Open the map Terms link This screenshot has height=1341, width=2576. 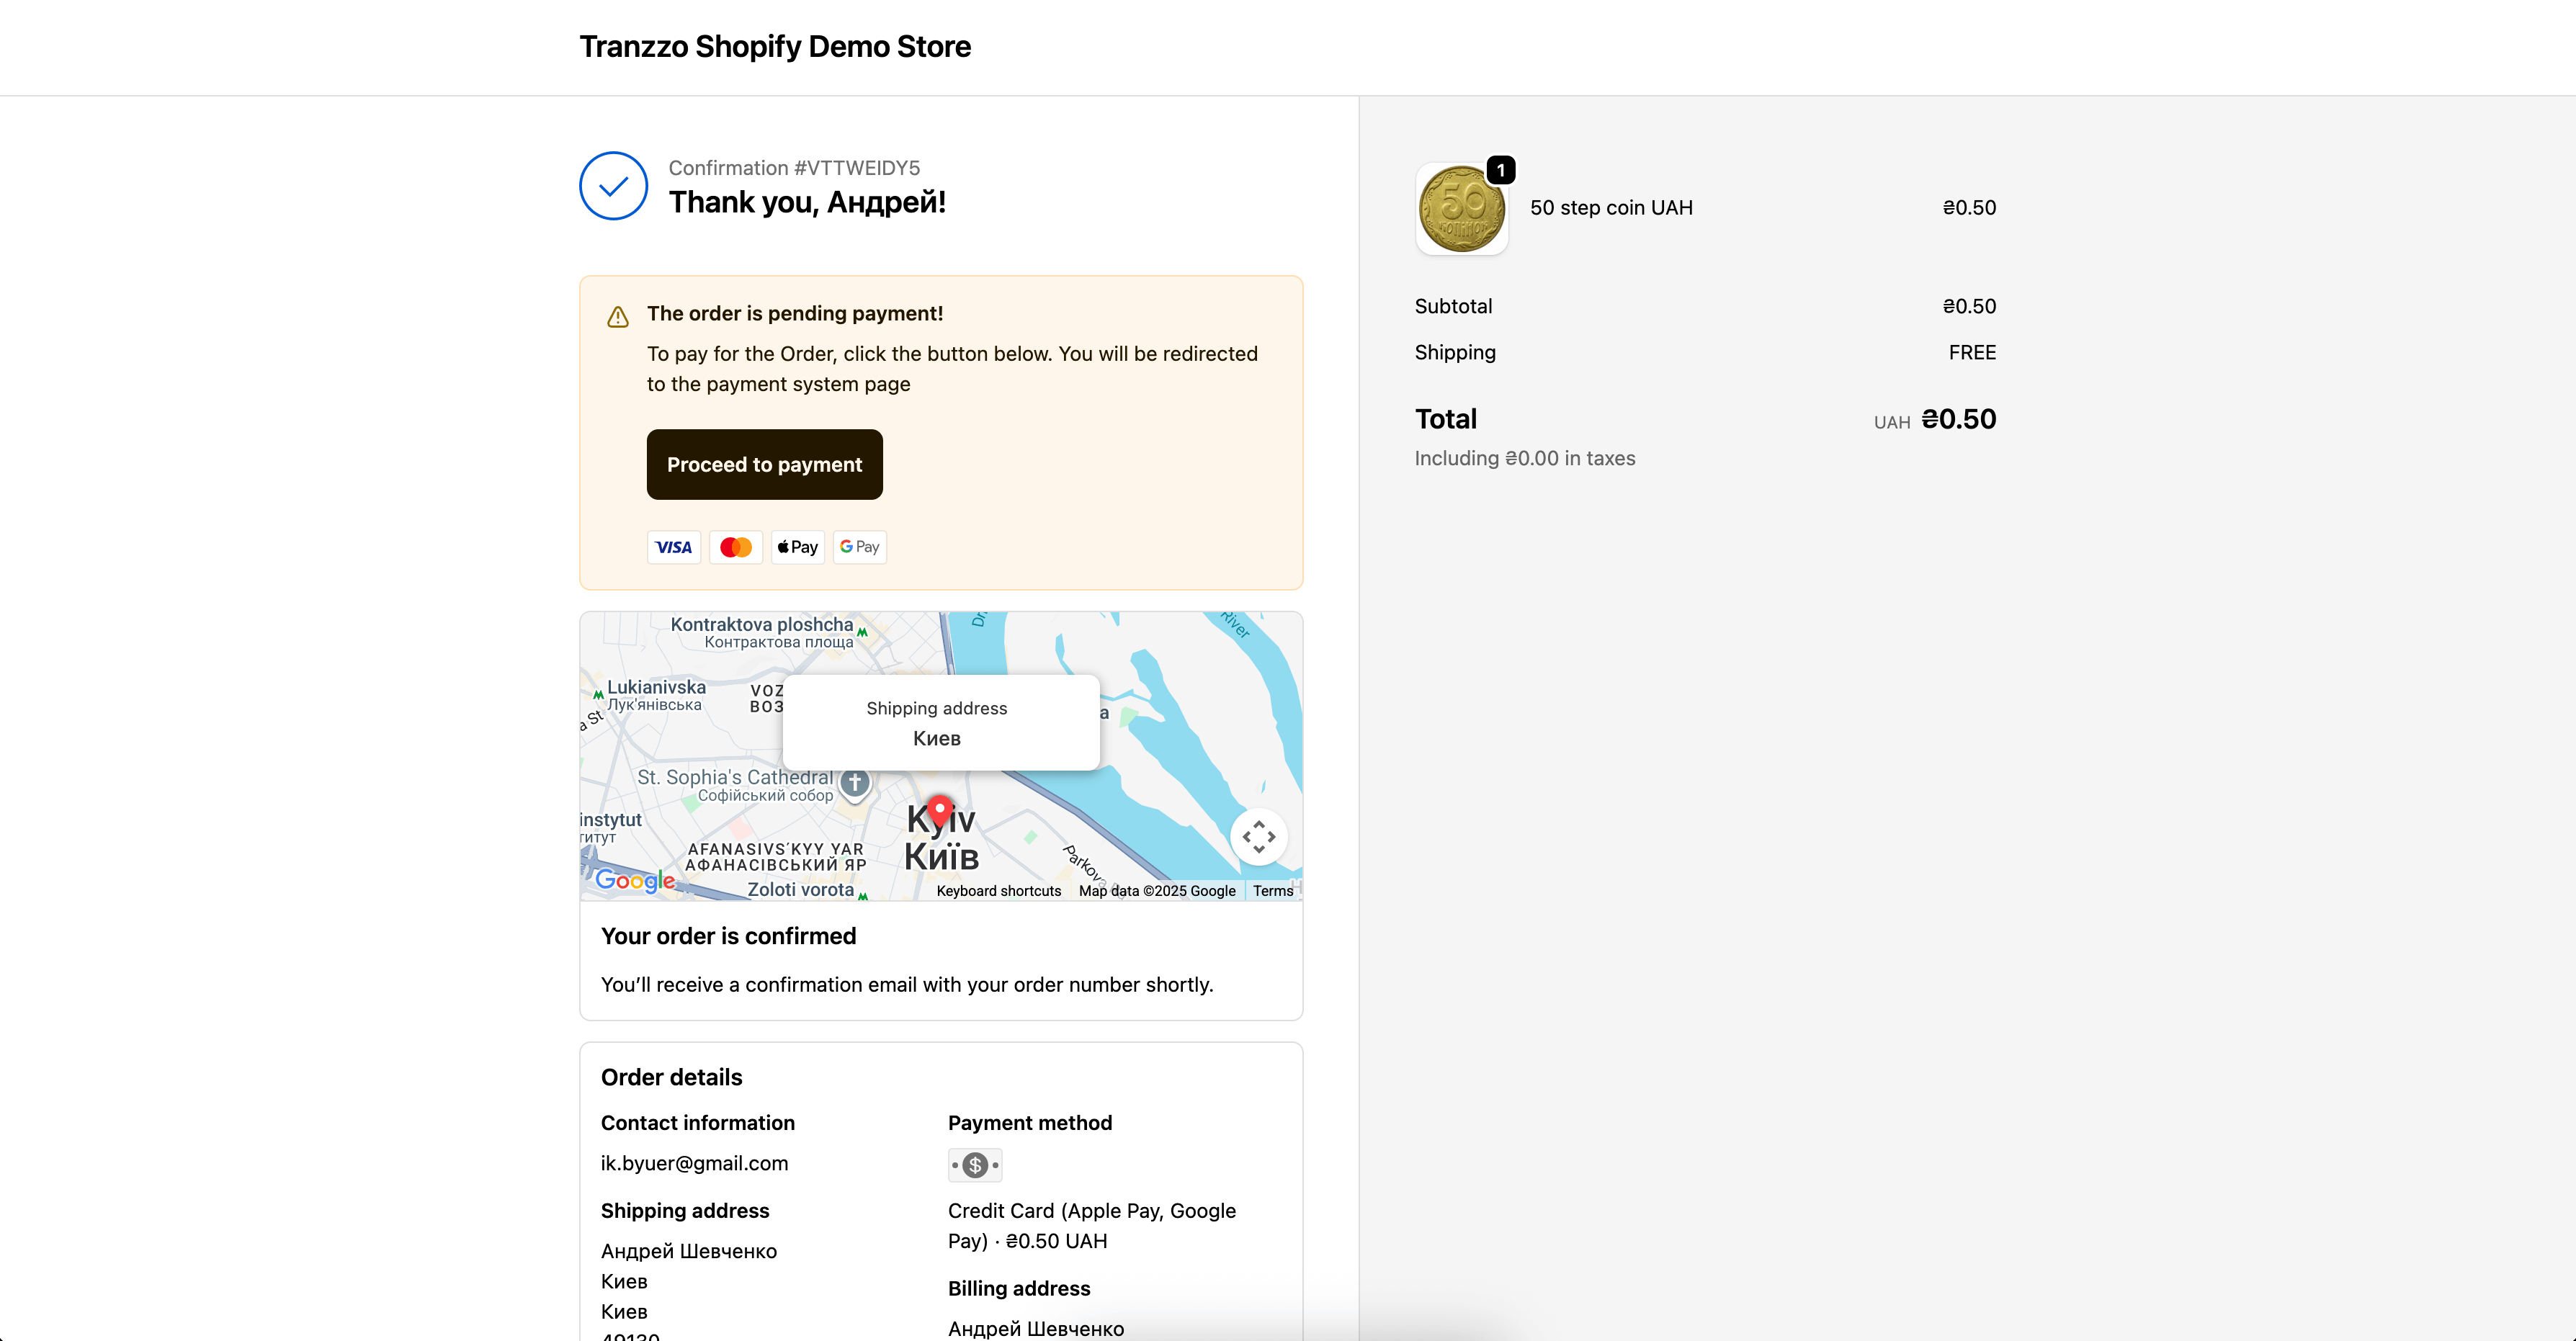click(1272, 891)
